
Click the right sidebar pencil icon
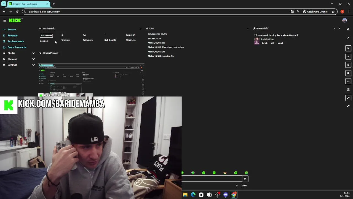[x=348, y=38]
